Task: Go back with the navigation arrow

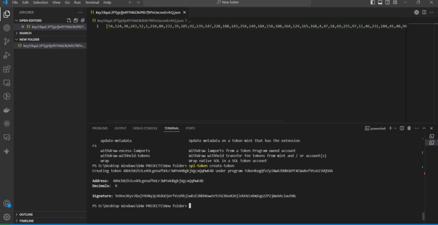Action: tap(130, 3)
